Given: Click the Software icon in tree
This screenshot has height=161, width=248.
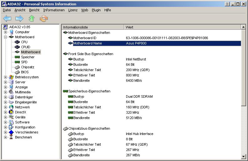Looking at the screenshot, I should coord(11,122).
